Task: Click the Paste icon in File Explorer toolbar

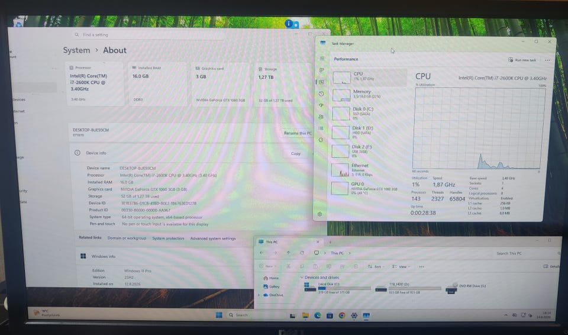Action: tap(315, 266)
